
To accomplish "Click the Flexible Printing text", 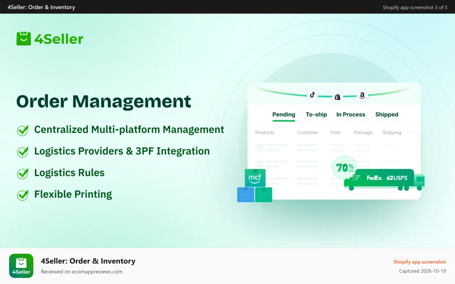I will (73, 194).
